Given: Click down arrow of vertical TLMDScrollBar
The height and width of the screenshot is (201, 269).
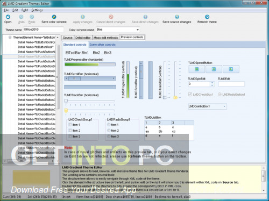Looking at the screenshot, I should coord(141,97).
